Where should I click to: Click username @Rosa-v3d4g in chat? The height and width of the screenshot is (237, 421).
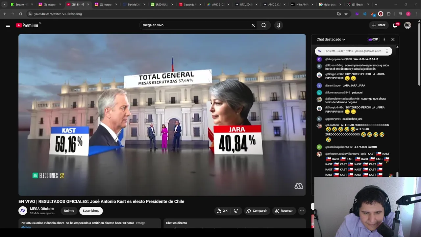point(334,65)
